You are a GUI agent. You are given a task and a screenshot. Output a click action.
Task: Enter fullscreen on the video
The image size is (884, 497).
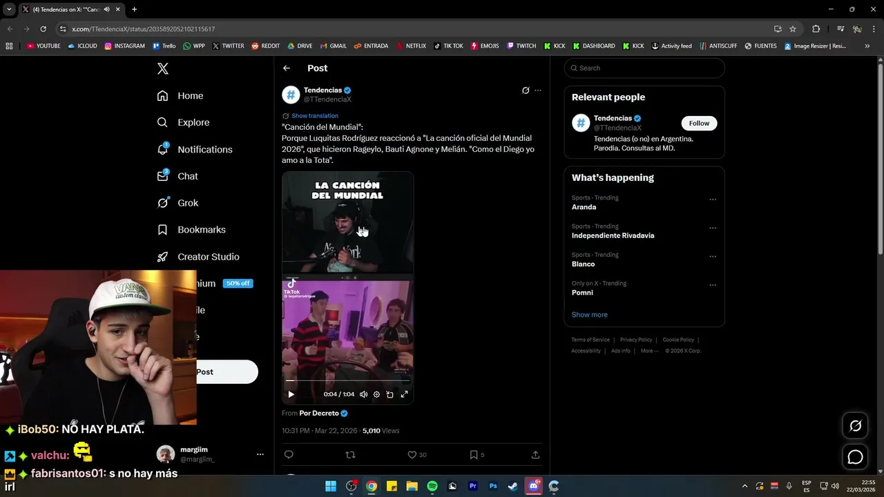(x=405, y=394)
